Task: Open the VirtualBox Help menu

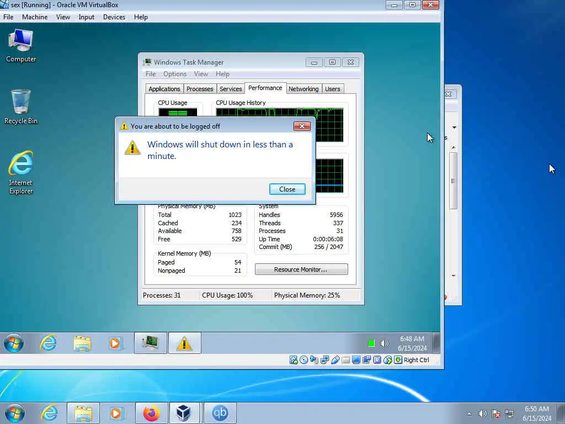Action: pyautogui.click(x=141, y=17)
